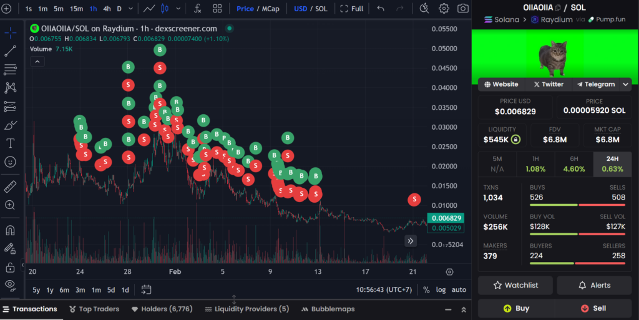Image resolution: width=639 pixels, height=320 pixels.
Task: Select the pattern drawing tool
Action: (x=10, y=87)
